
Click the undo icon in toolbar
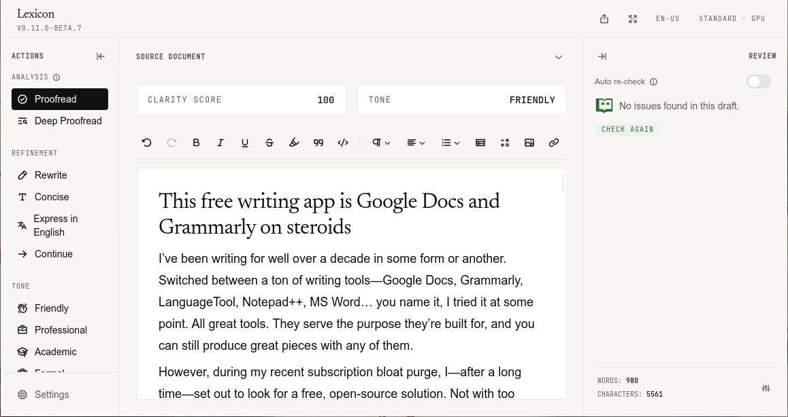(147, 143)
